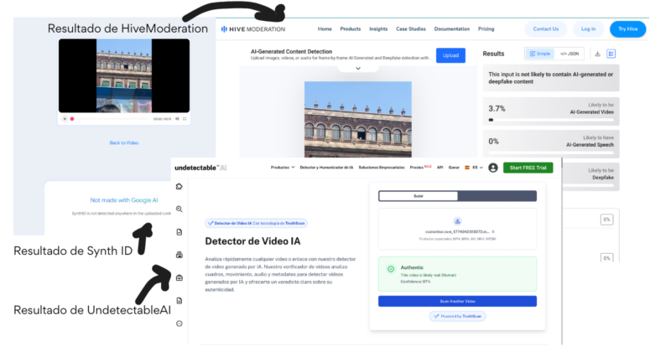Select the Subir tab in upload box

point(419,196)
